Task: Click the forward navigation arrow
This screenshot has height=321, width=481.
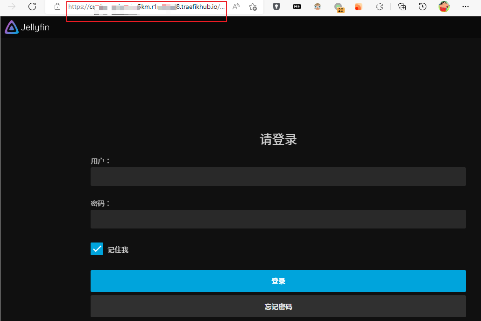Action: point(11,7)
